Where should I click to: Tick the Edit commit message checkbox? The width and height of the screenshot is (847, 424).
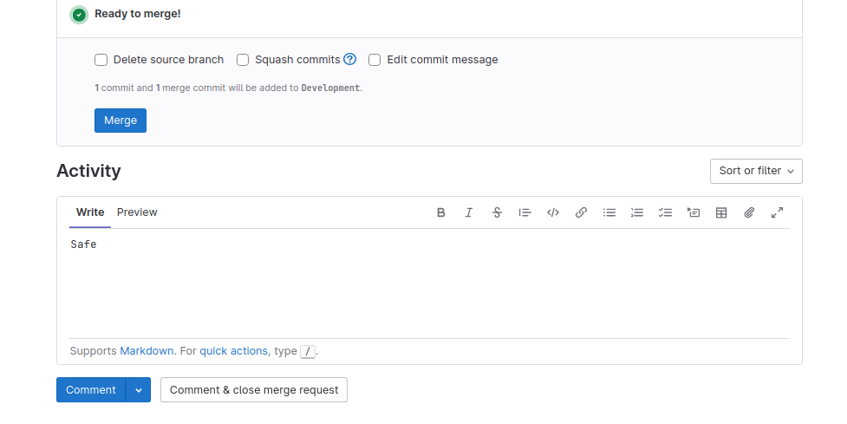point(375,60)
